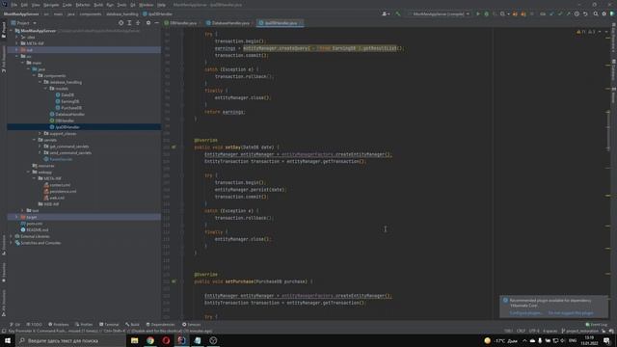Click the Show History clock icon
Viewport: 617px width, 347px height.
coord(577,13)
